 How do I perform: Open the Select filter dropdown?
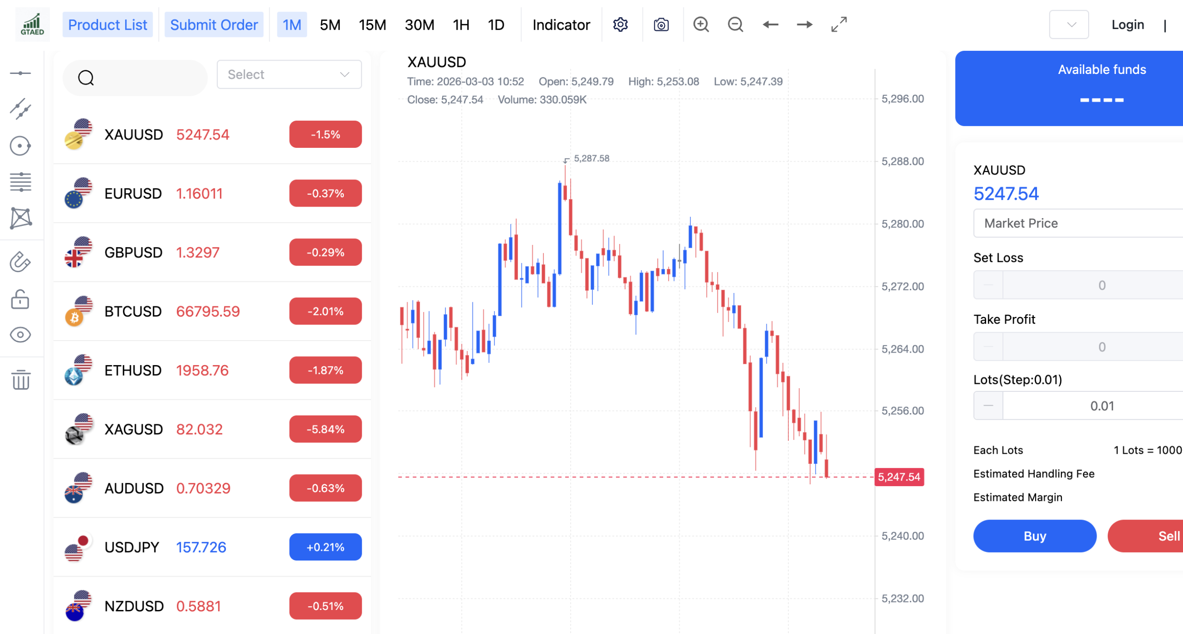(289, 74)
